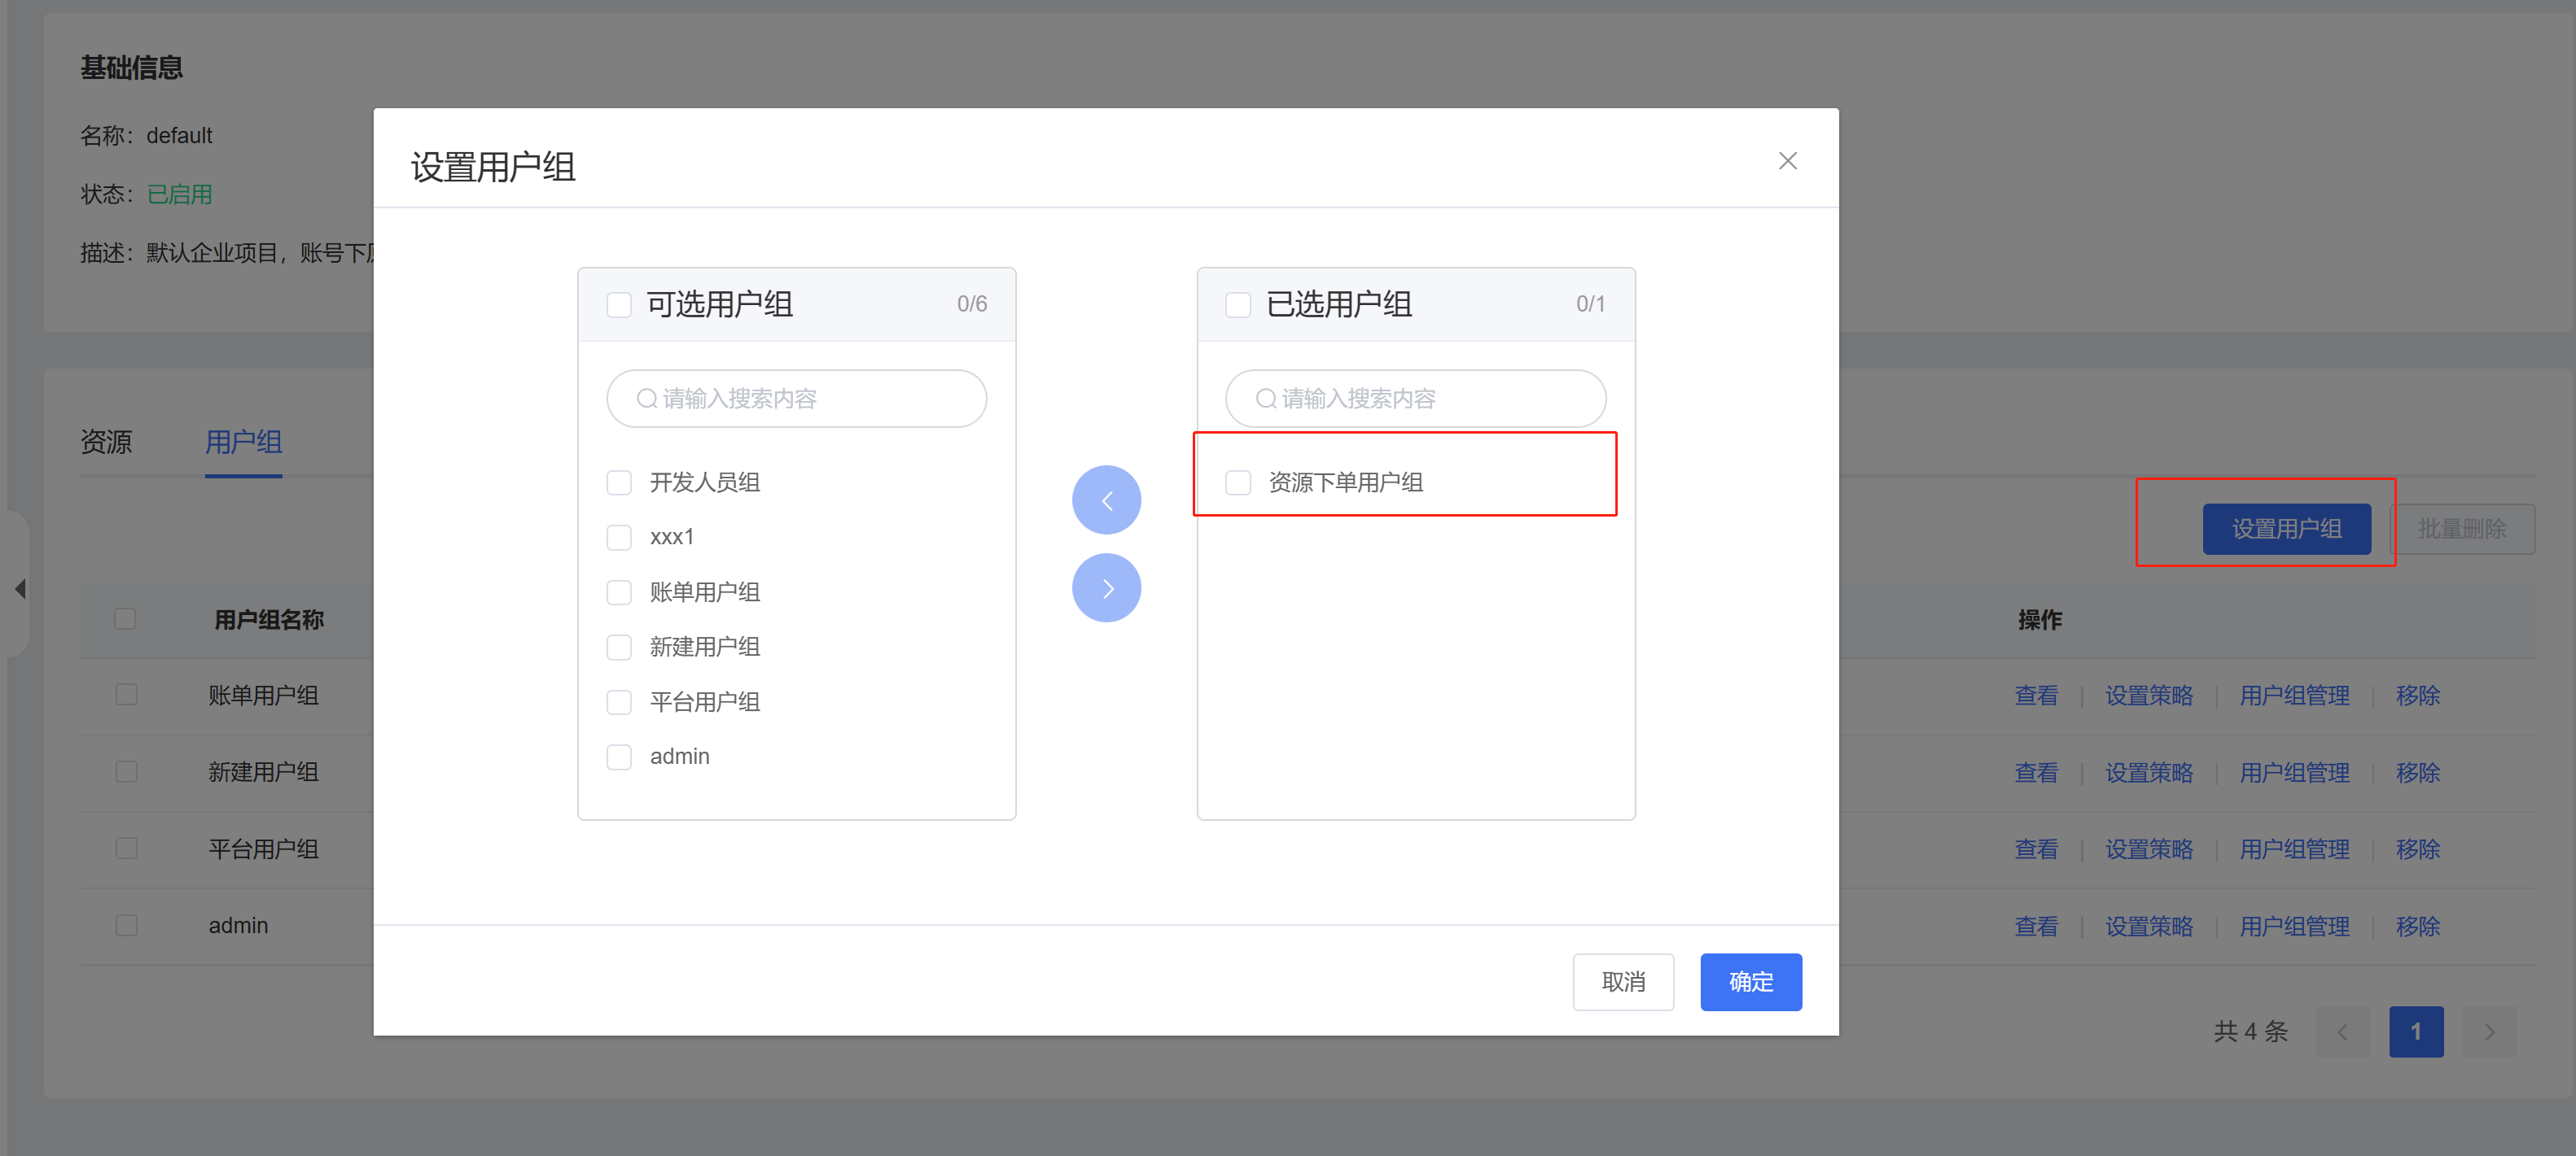Click the 确定 button

point(1750,981)
